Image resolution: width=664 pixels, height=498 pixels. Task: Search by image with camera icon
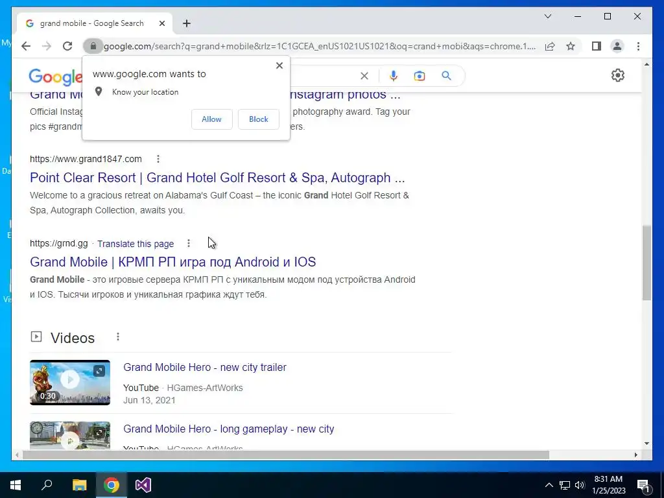420,76
